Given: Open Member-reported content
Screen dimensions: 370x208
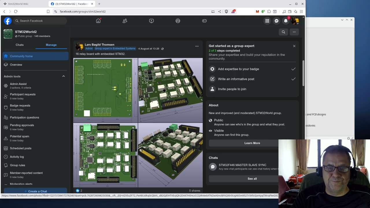Looking at the screenshot, I should tap(35, 175).
